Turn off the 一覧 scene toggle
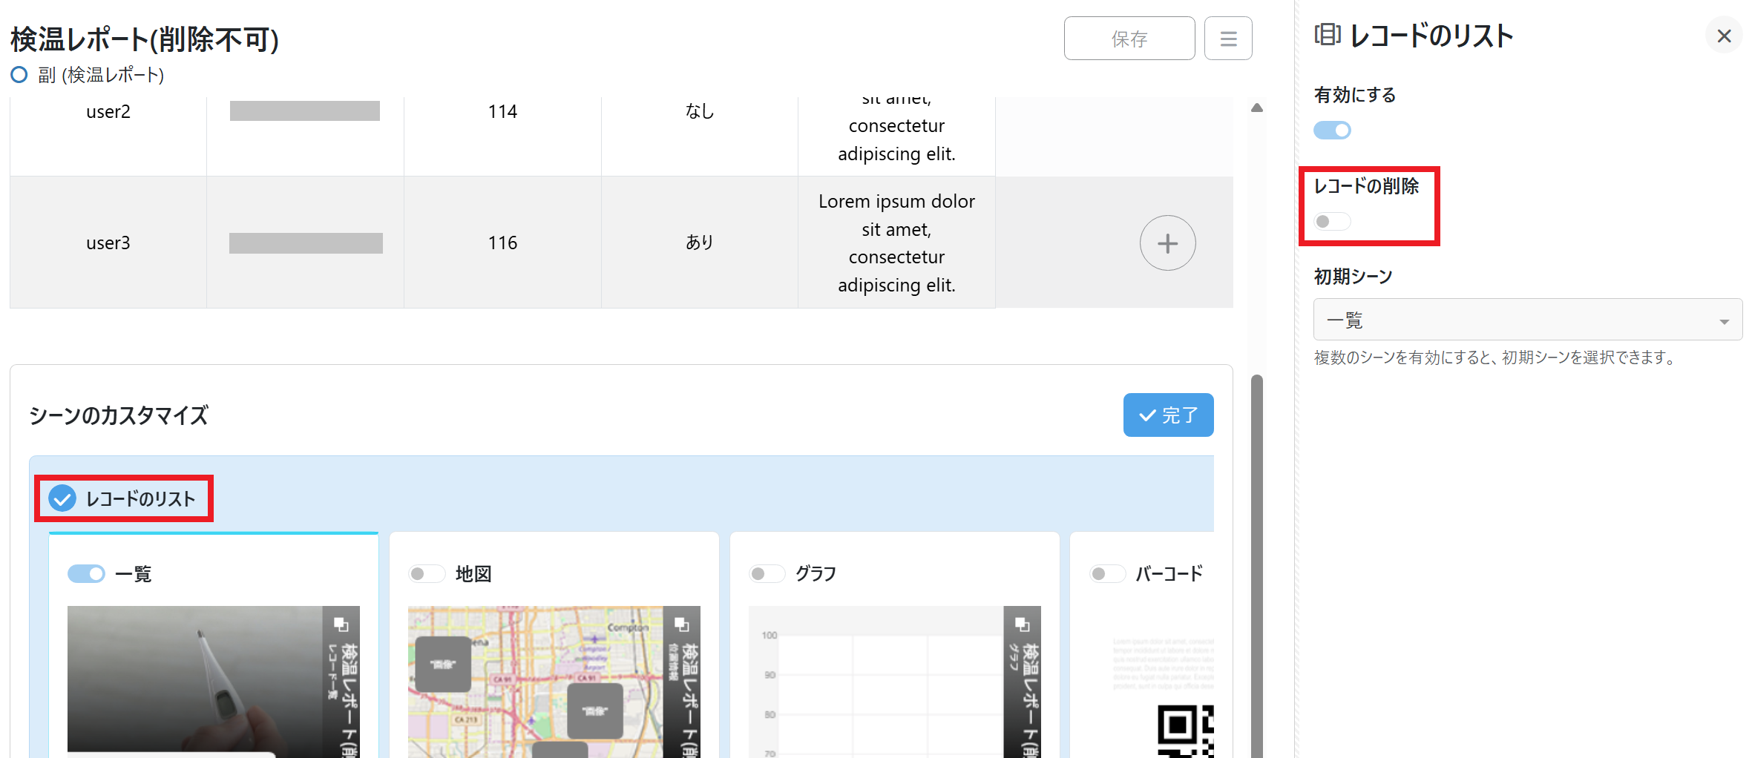The height and width of the screenshot is (758, 1752). 86,573
